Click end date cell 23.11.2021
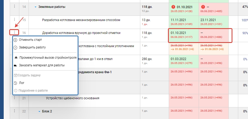The width and height of the screenshot is (248, 119). click(209, 20)
